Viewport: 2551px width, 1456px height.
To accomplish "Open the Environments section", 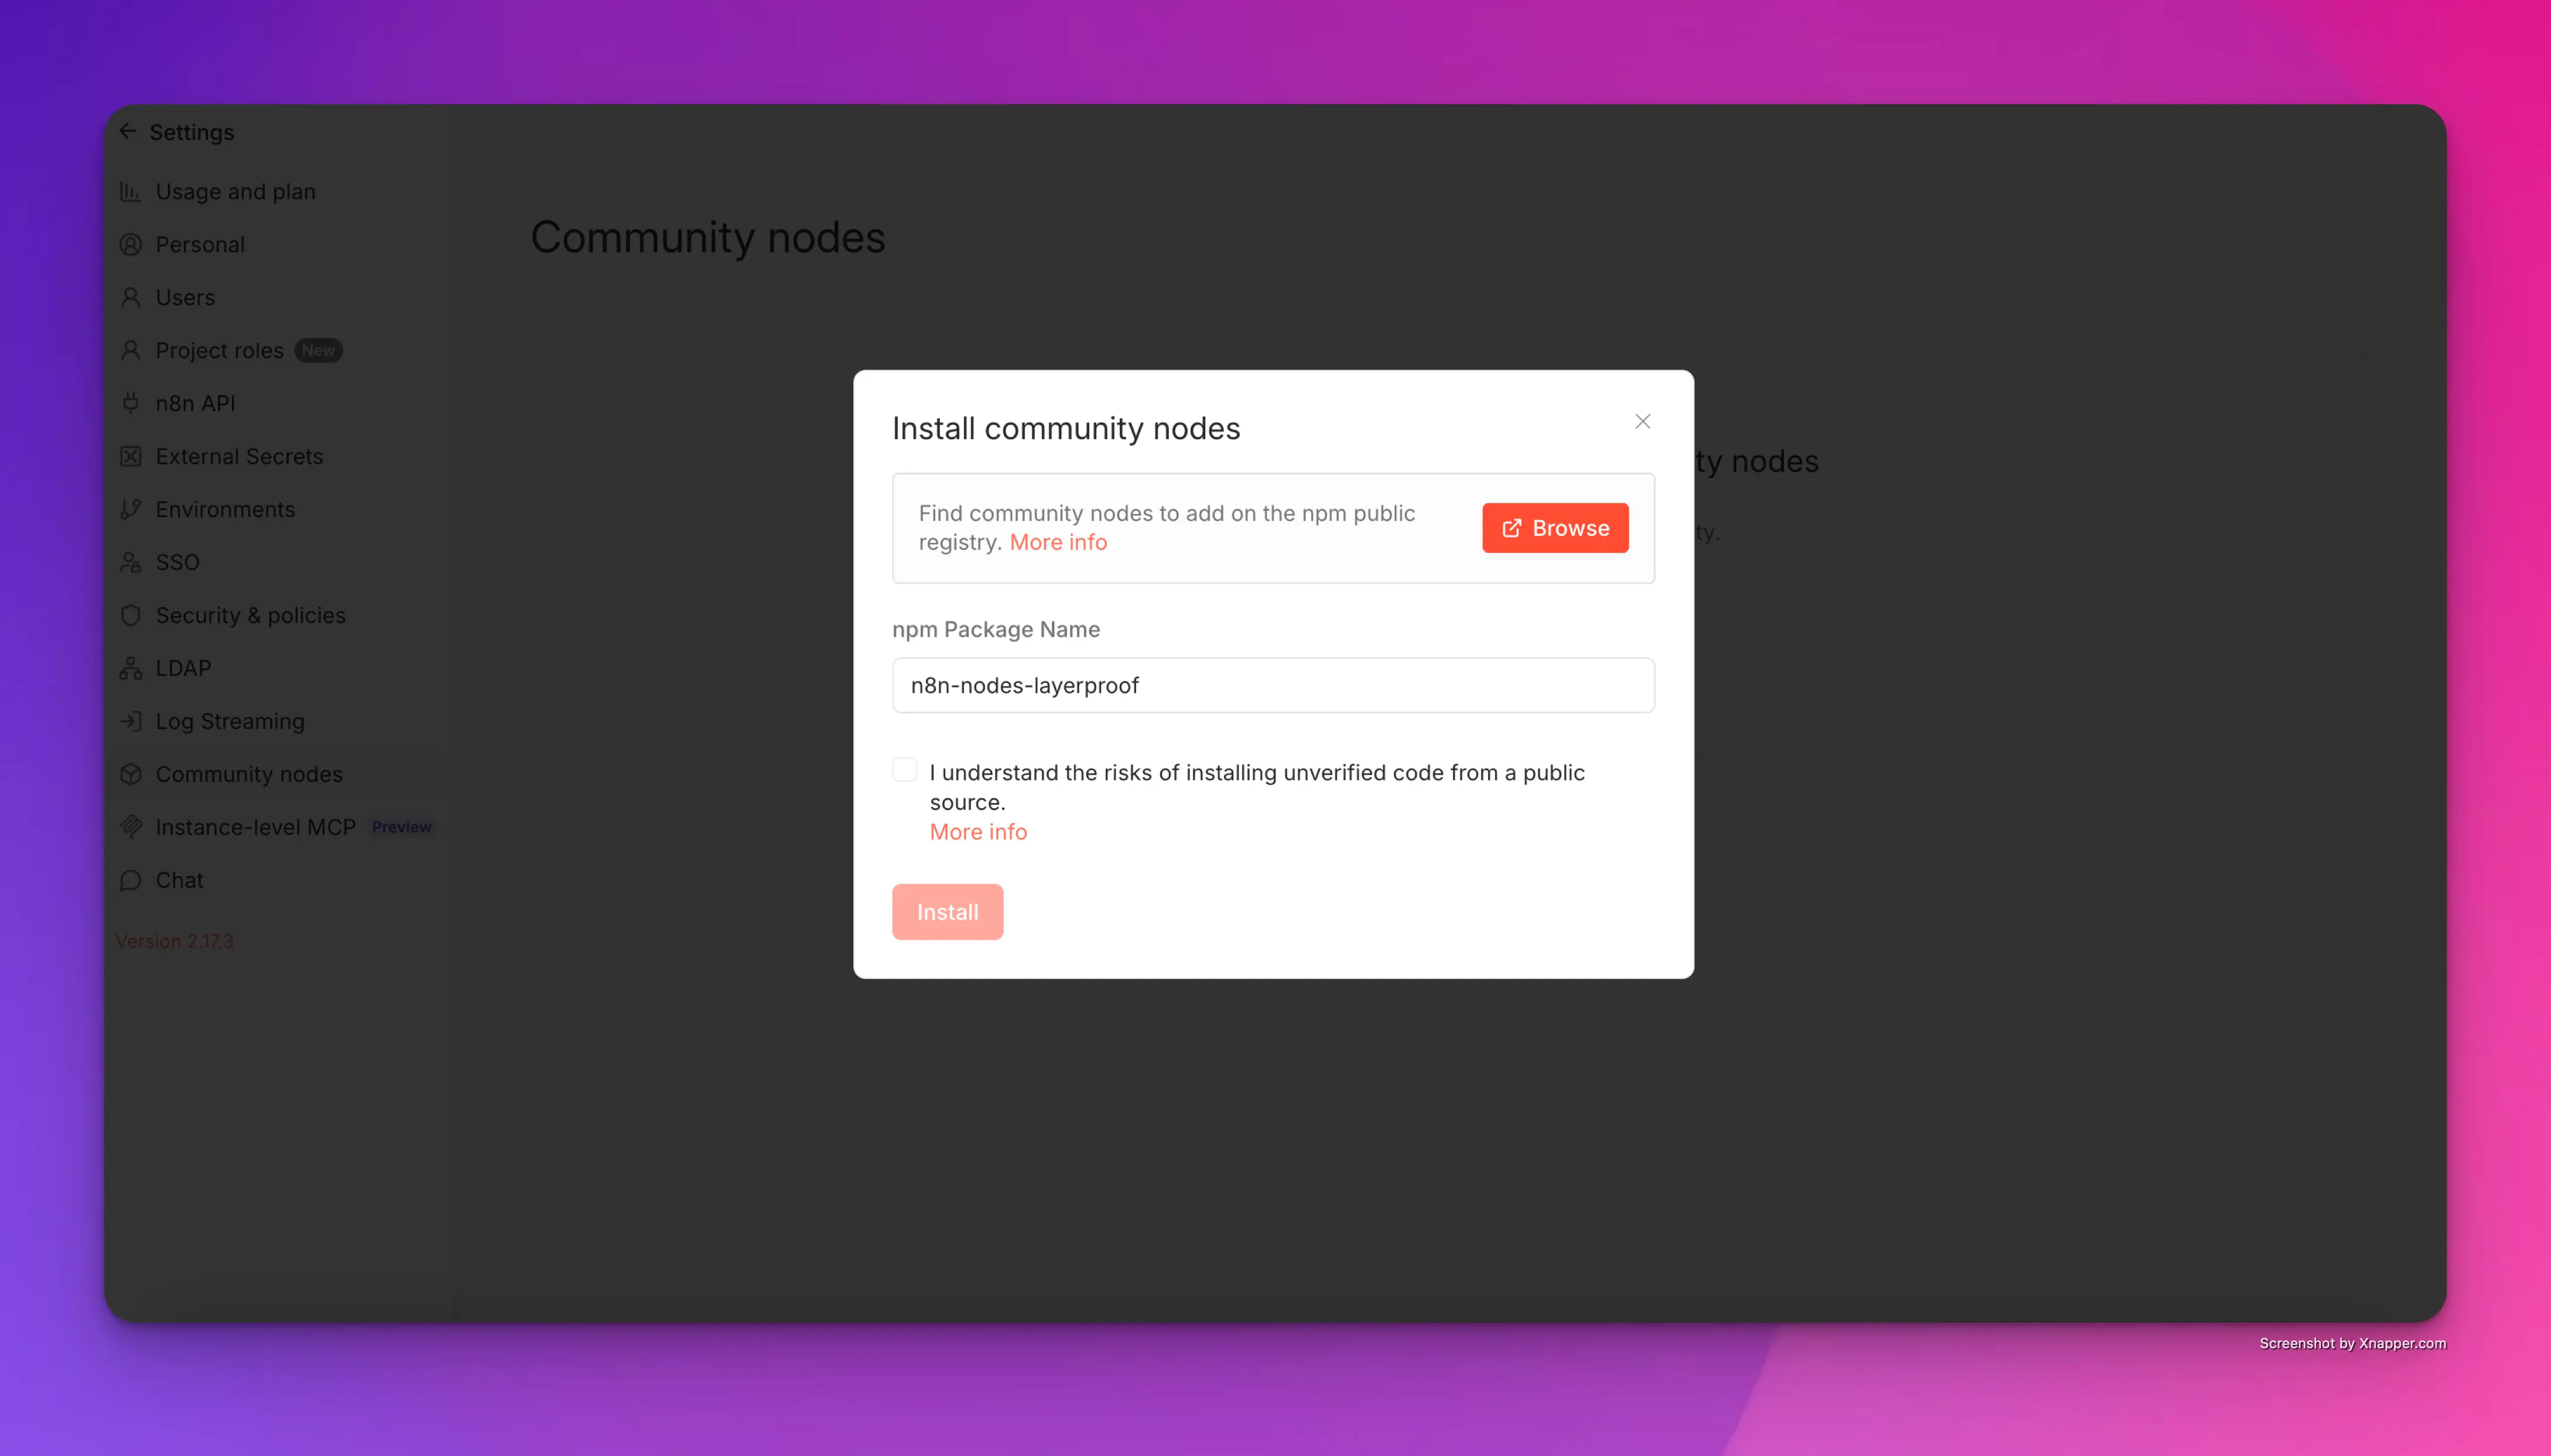I will coord(225,509).
